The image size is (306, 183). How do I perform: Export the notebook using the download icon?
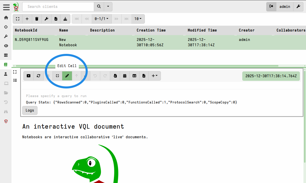click(x=65, y=19)
